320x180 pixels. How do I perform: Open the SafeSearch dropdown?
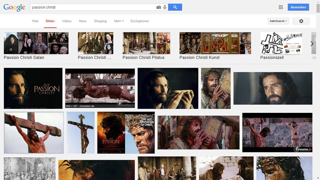(x=278, y=21)
